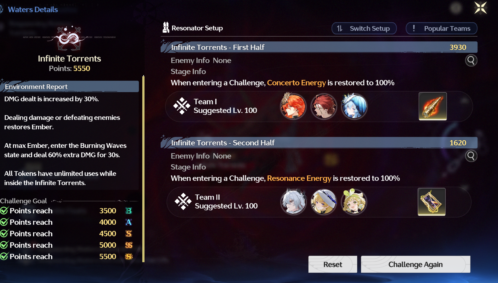Viewport: 498px width, 283px height.
Task: Click the Team I crossed-swords icon
Action: (182, 106)
